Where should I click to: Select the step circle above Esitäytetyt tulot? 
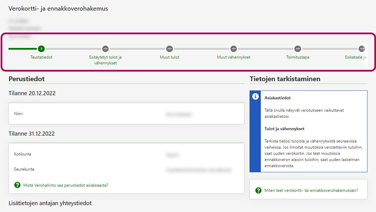click(105, 49)
